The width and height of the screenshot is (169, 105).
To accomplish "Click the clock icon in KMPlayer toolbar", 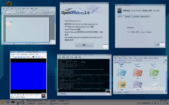I will tap(39, 57).
